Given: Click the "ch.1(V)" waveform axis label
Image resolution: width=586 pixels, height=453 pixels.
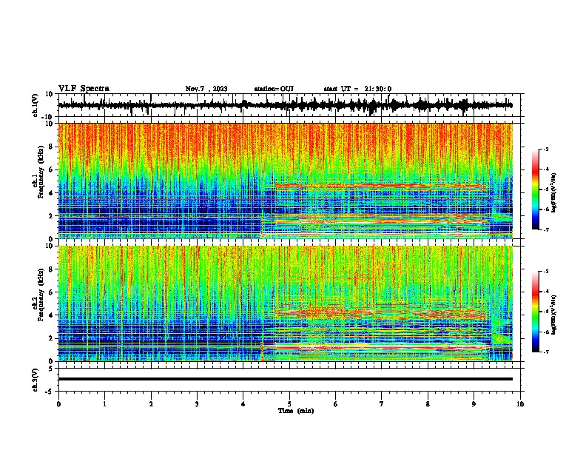Looking at the screenshot, I should click(x=36, y=105).
